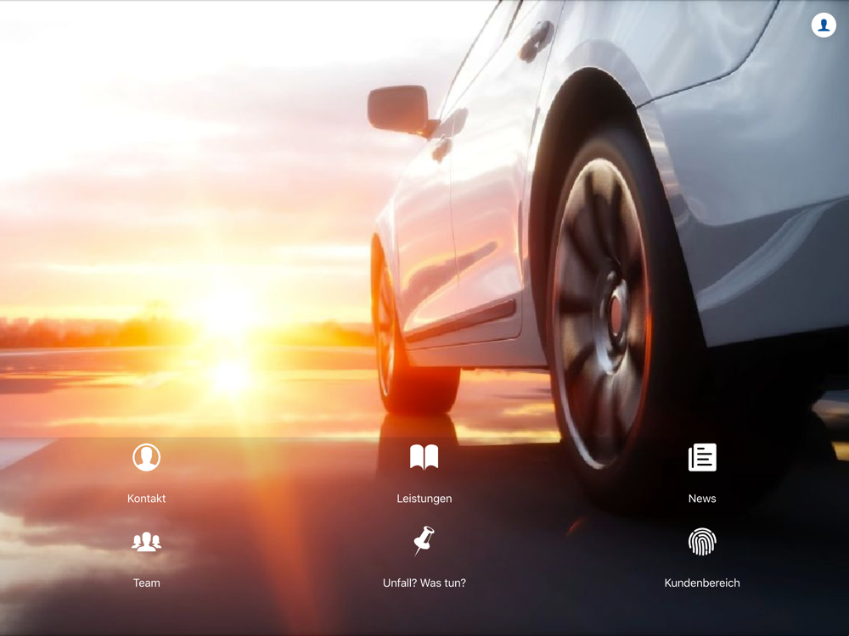
Task: Tap the pushpin accident help icon
Action: pyautogui.click(x=424, y=541)
